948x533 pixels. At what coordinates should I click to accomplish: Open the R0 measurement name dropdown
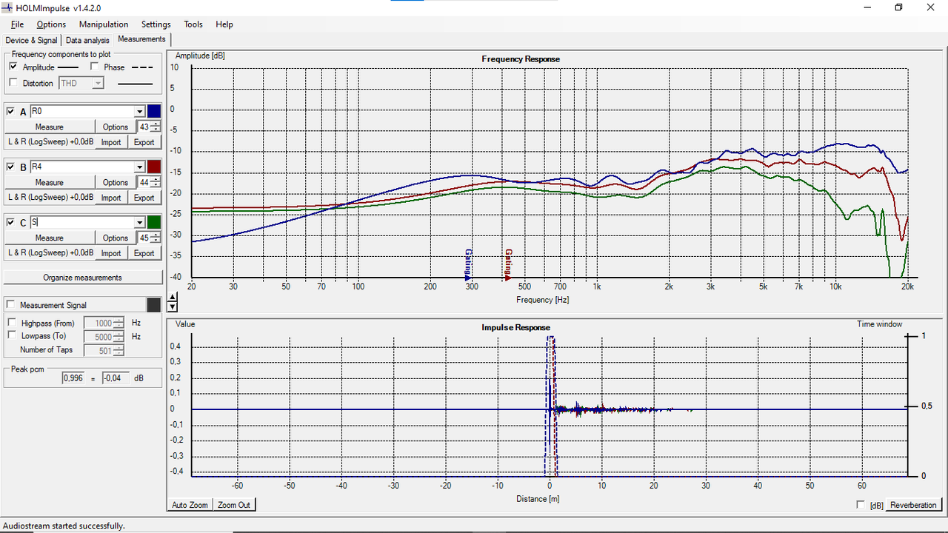(x=139, y=112)
